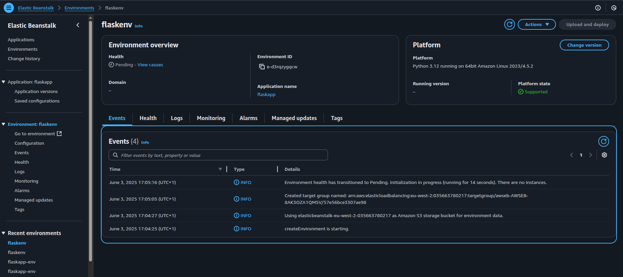Collapse Application: flaskapp section
Screen dimensions: 623x277
point(3,82)
